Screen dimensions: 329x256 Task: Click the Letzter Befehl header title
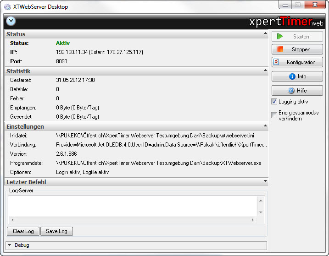26,182
